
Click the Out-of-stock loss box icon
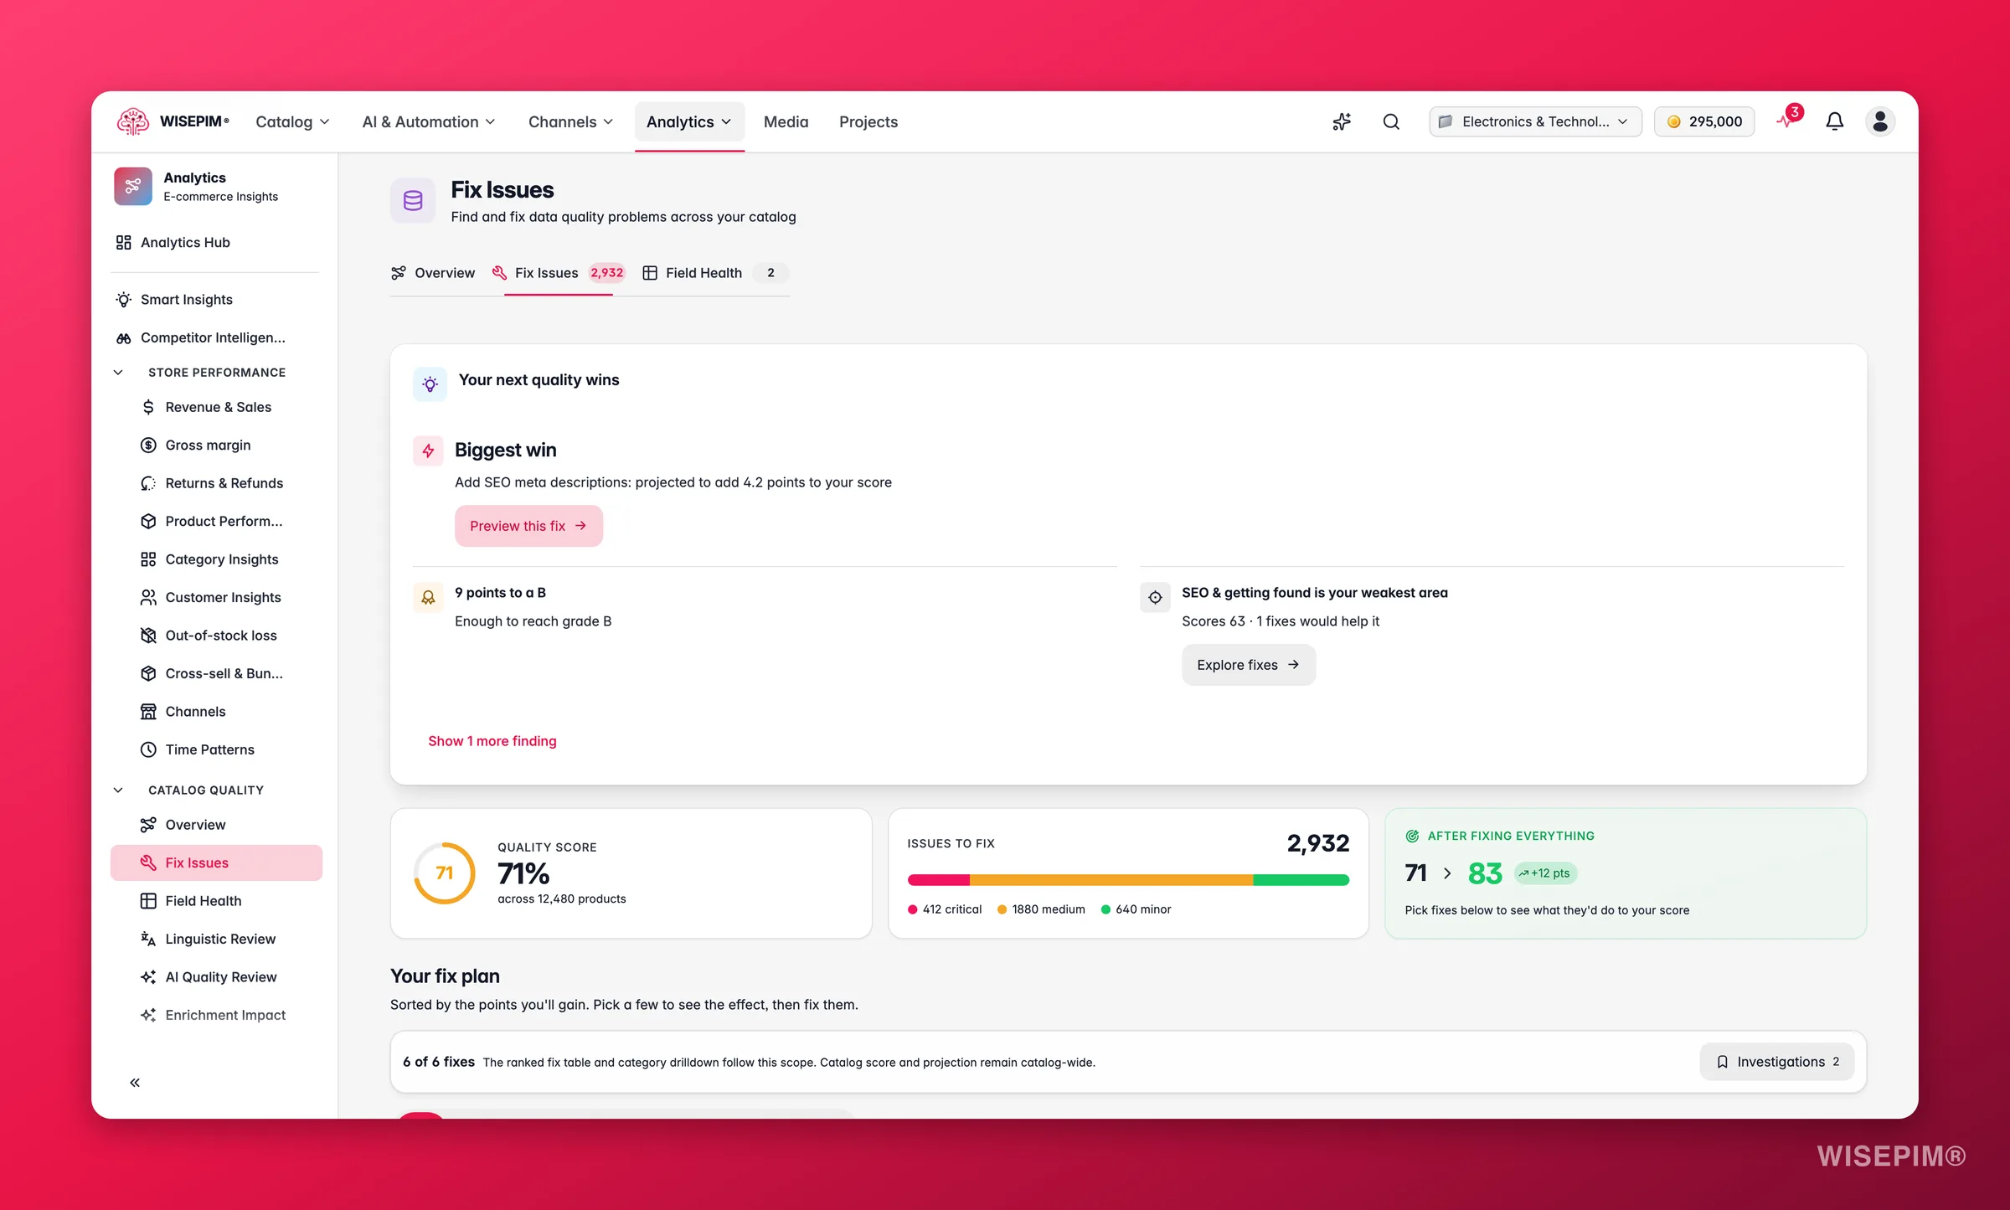click(x=148, y=636)
